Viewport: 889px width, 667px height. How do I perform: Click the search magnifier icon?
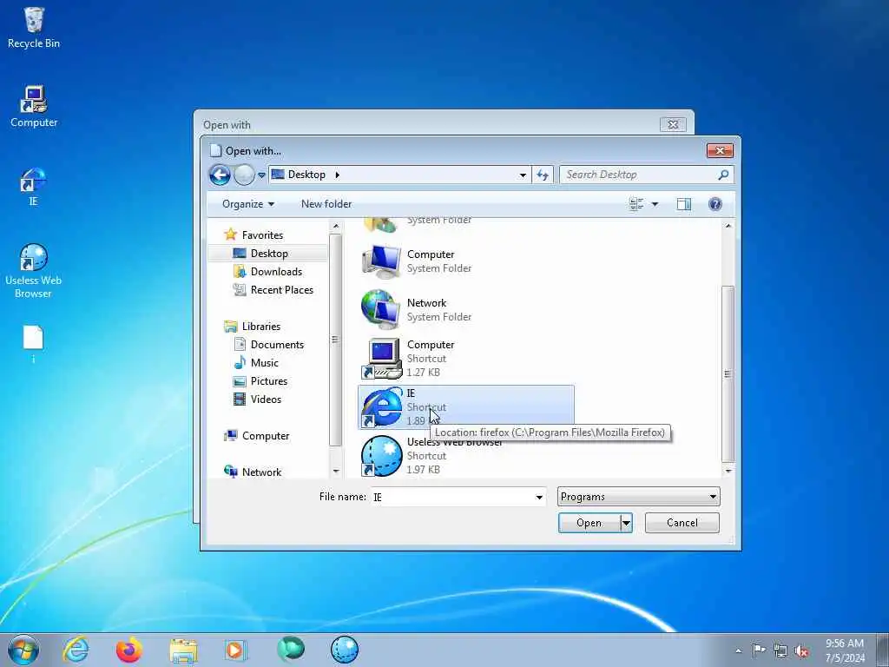coord(723,175)
